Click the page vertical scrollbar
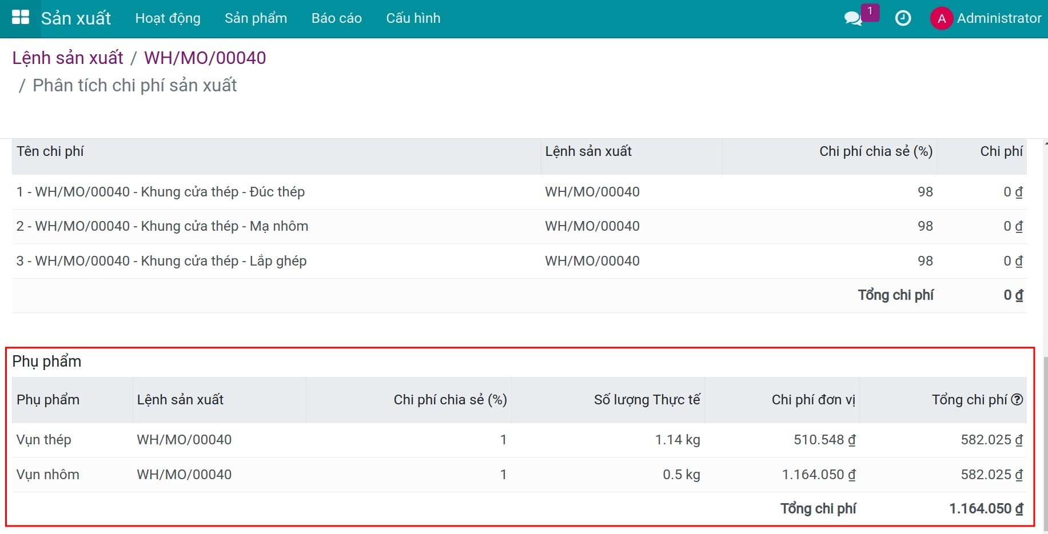1048x534 pixels. [1045, 443]
